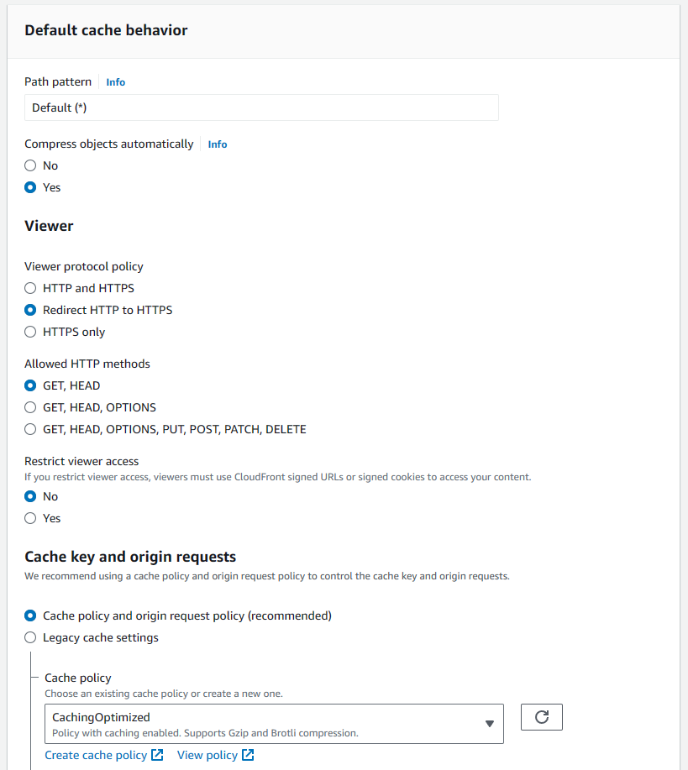Select HTTPS only viewer protocol policy
Screen dimensions: 688x770
[x=29, y=332]
